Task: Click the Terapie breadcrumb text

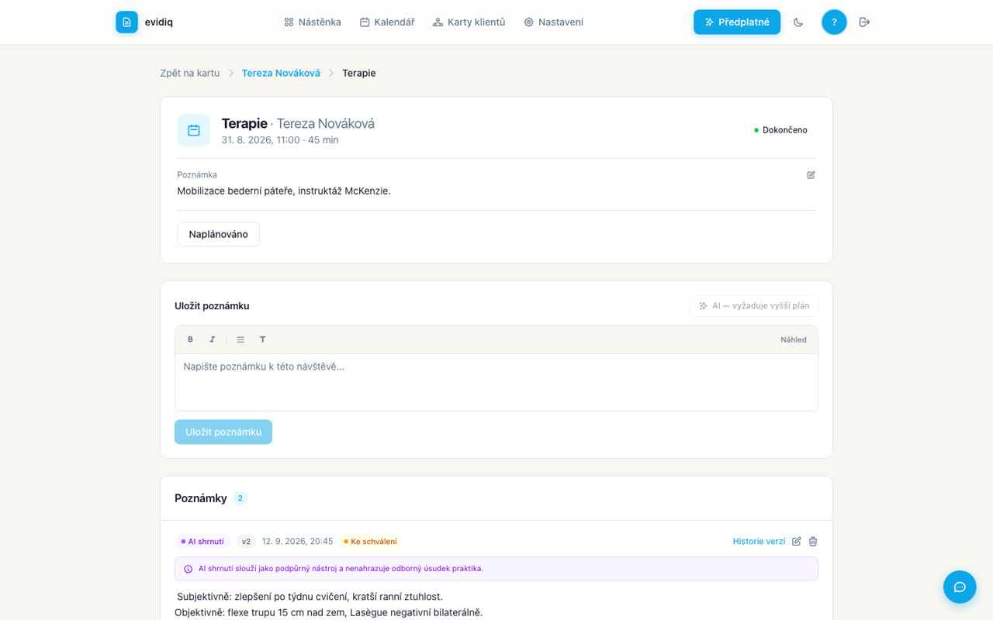Action: [359, 73]
